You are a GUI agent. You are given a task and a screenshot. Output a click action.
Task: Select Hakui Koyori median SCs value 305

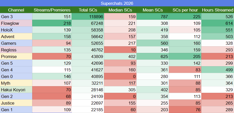120,90
